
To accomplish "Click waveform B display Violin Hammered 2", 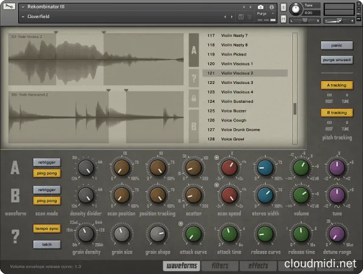I will pyautogui.click(x=96, y=117).
